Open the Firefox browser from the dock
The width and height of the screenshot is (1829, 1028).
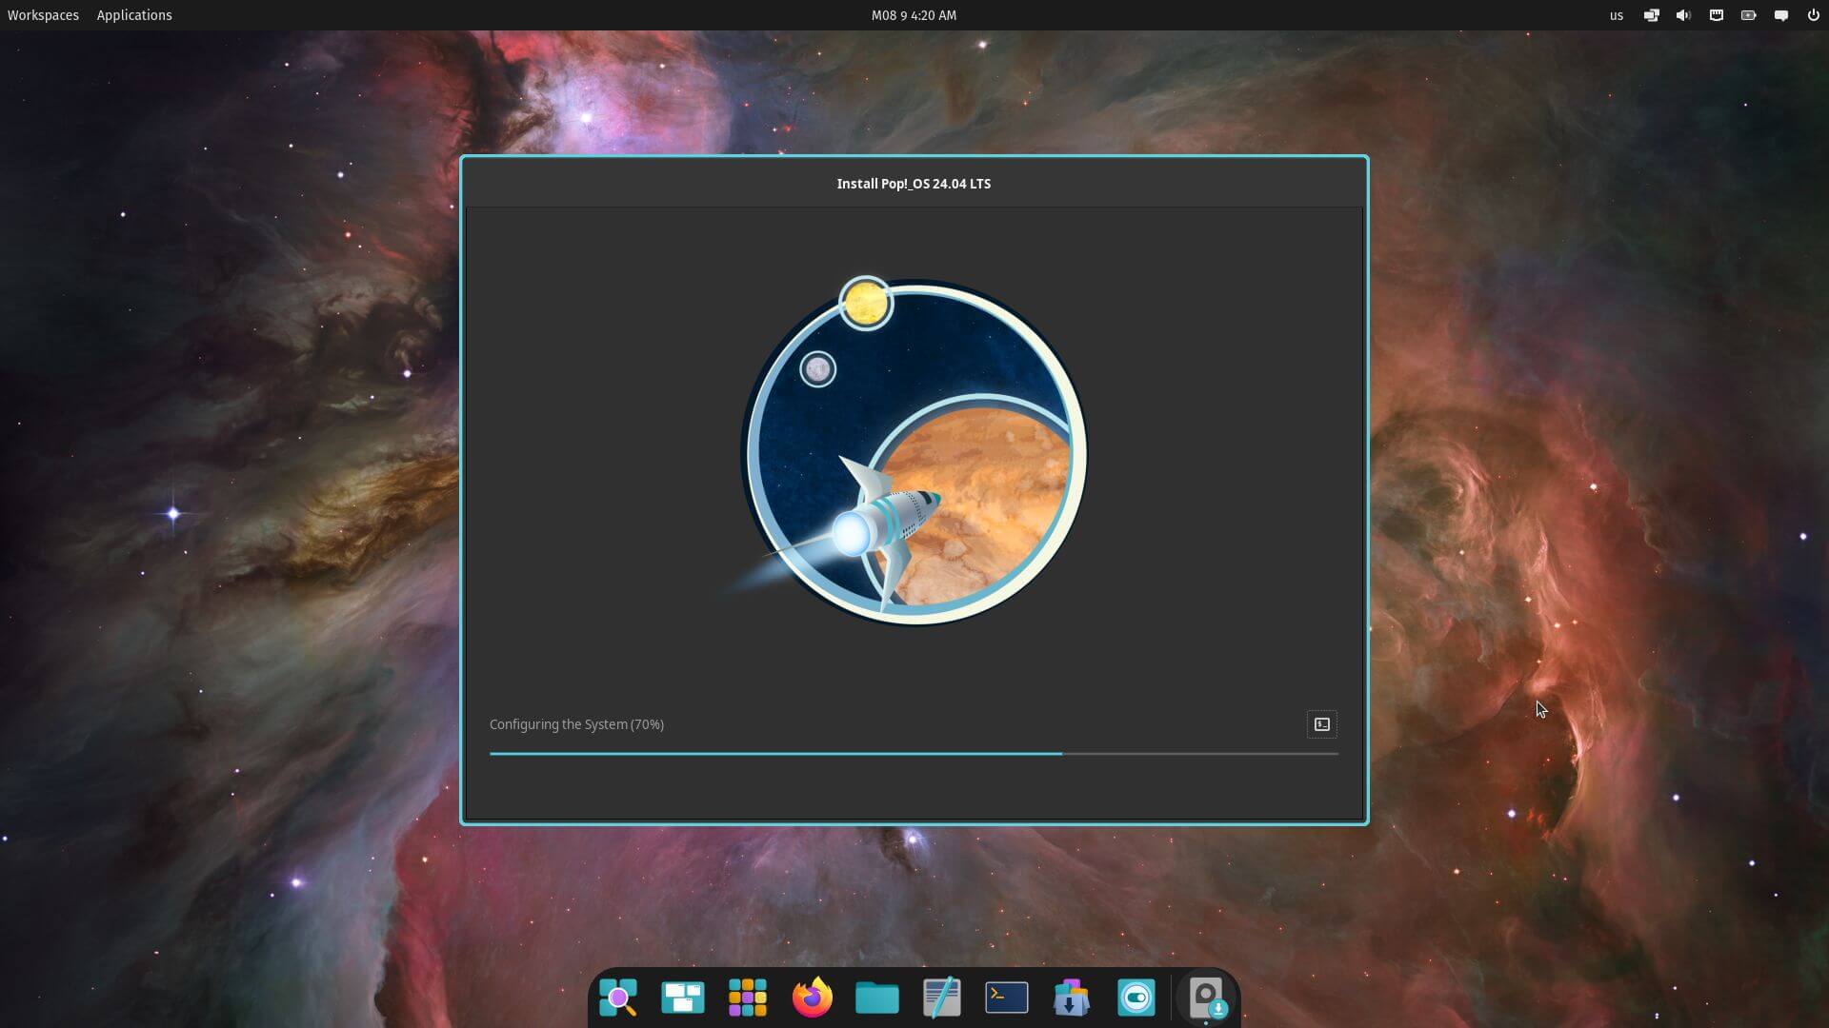pos(813,998)
